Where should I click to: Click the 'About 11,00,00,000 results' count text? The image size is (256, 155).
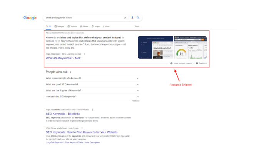pos(65,33)
